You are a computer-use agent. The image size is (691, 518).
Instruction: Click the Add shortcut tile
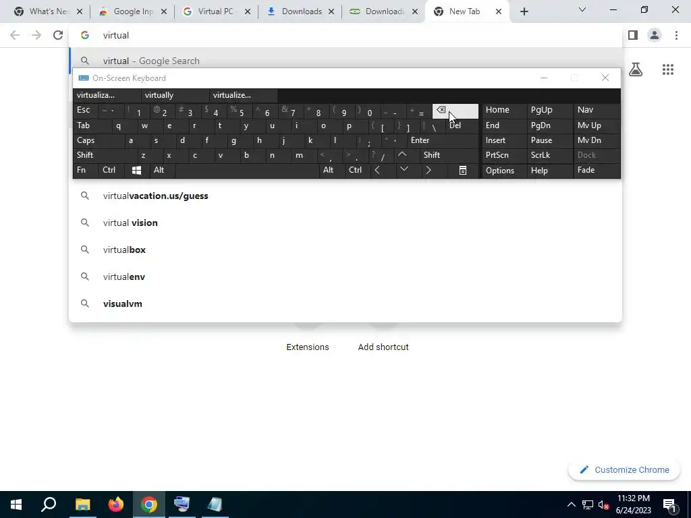pos(383,347)
